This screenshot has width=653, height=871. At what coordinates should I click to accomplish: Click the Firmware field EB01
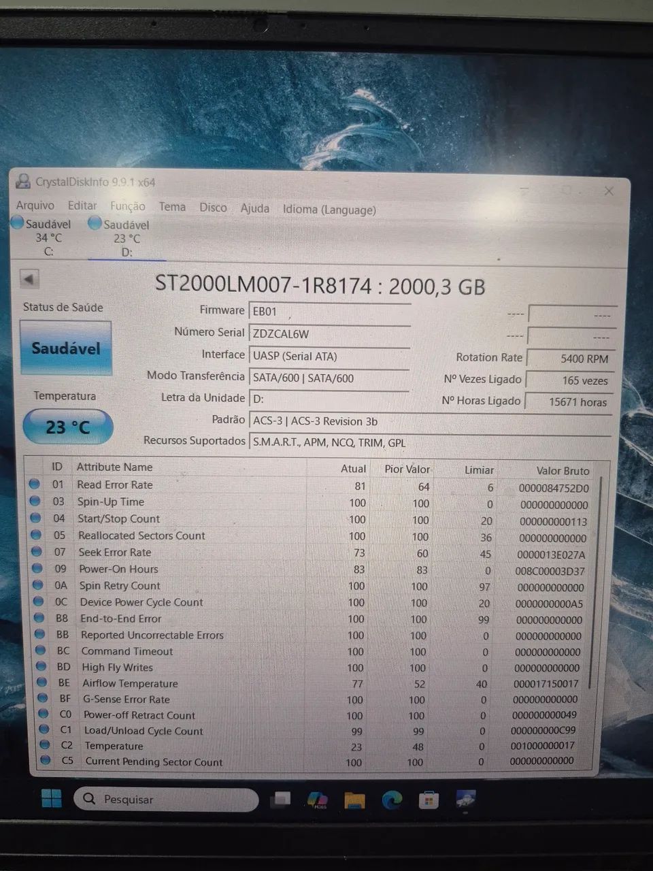tap(330, 312)
